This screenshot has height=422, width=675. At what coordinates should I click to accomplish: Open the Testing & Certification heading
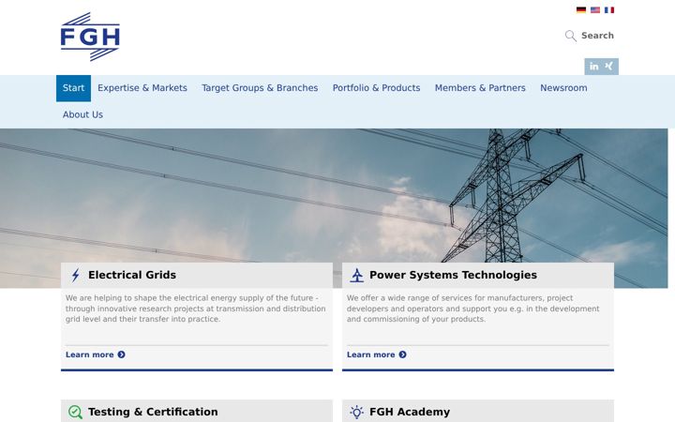pos(153,412)
